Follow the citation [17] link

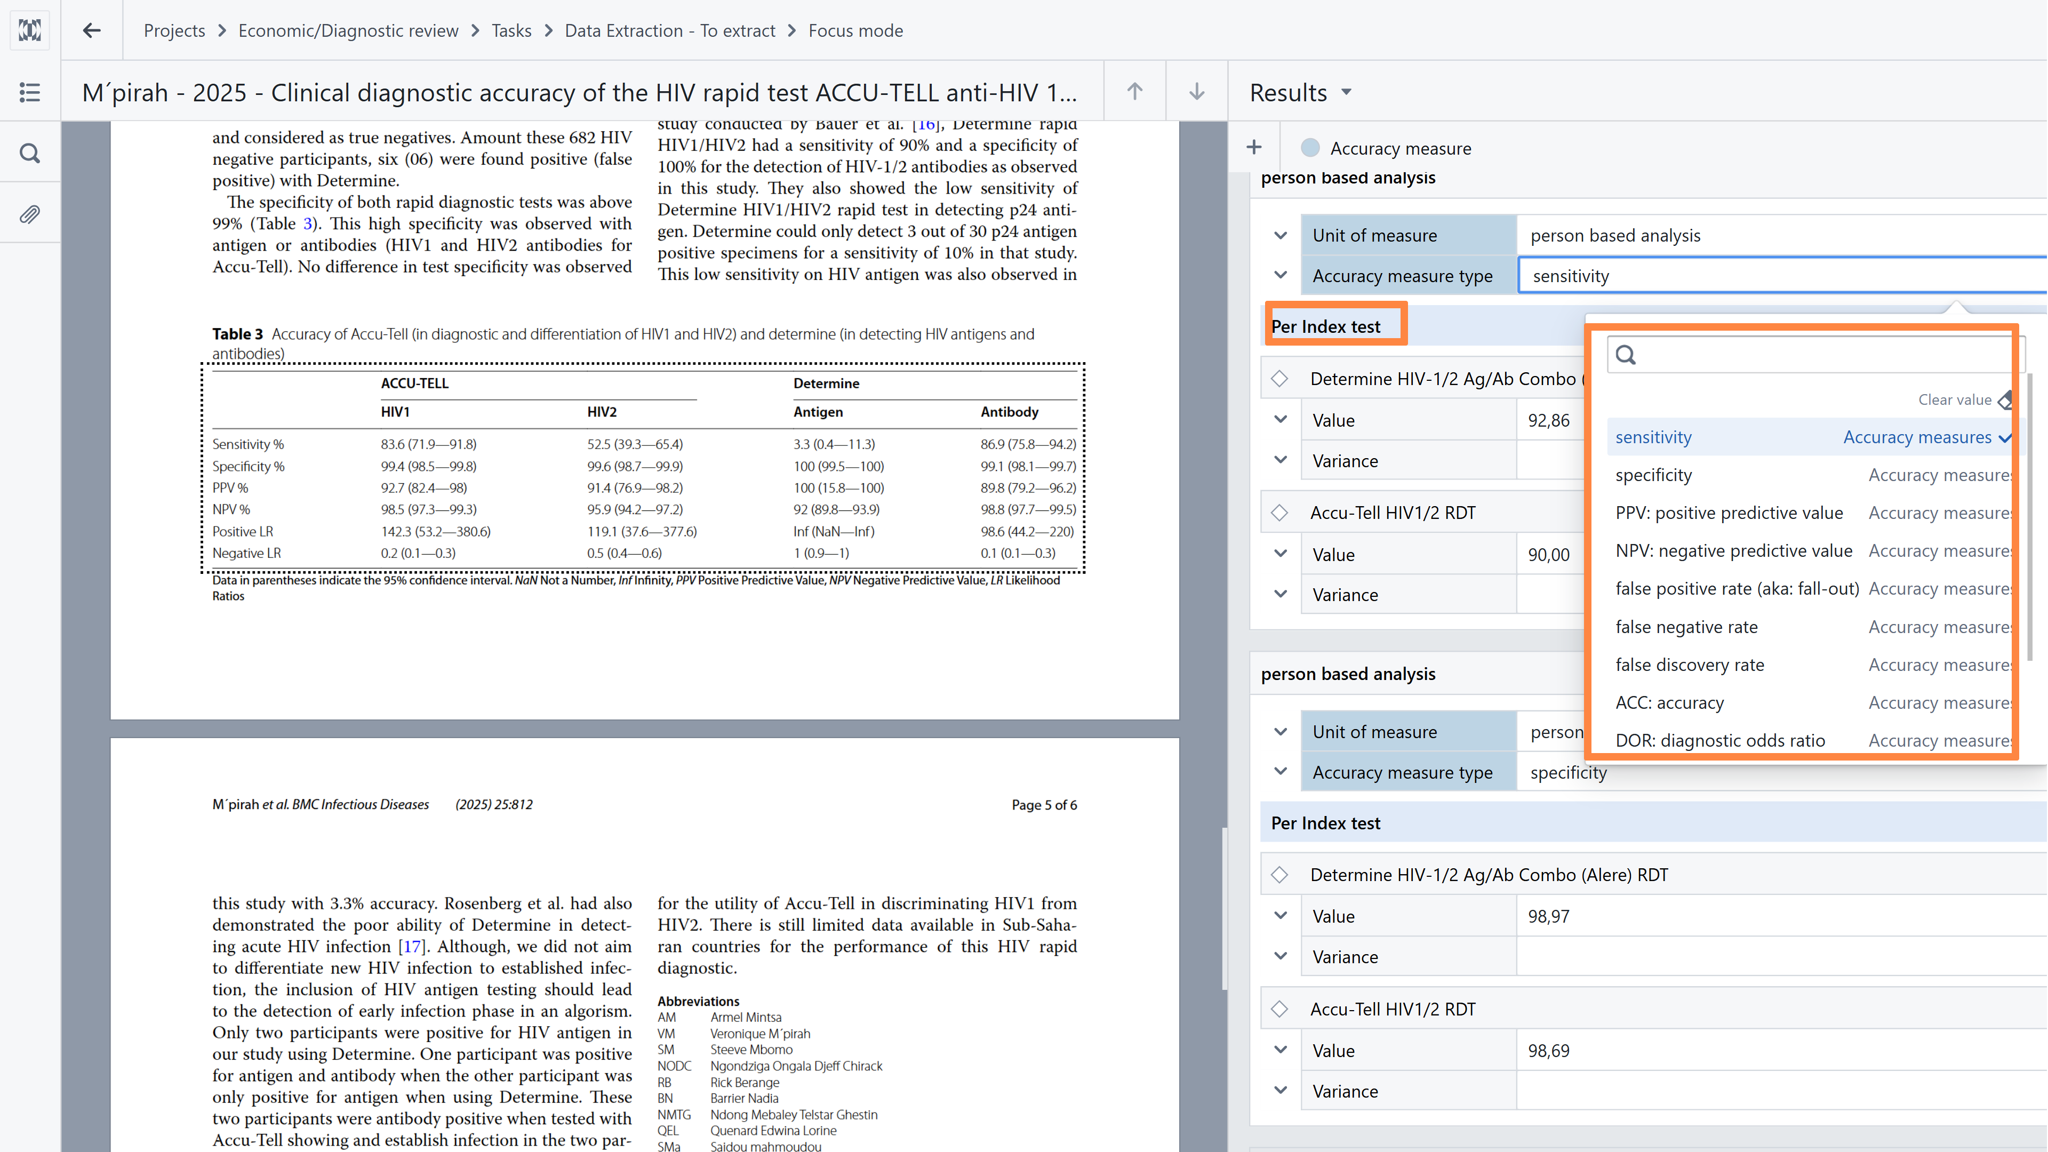411,946
